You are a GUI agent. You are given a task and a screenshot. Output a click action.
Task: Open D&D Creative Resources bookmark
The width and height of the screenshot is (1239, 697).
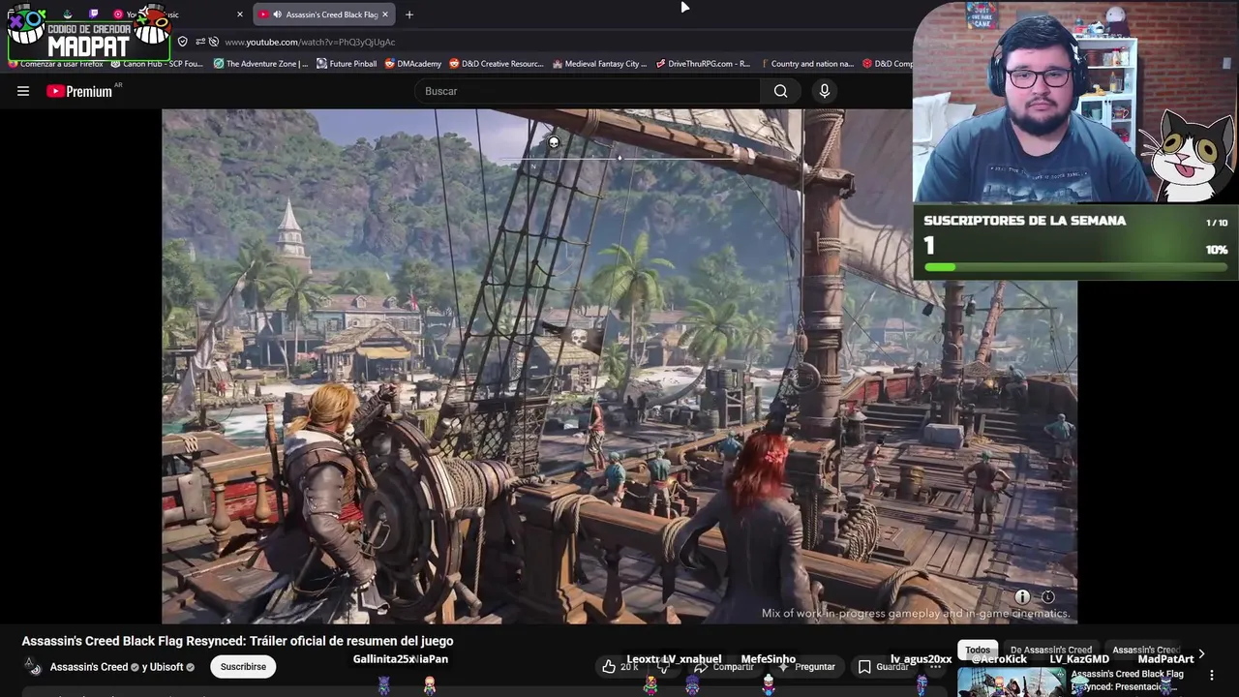(x=497, y=64)
